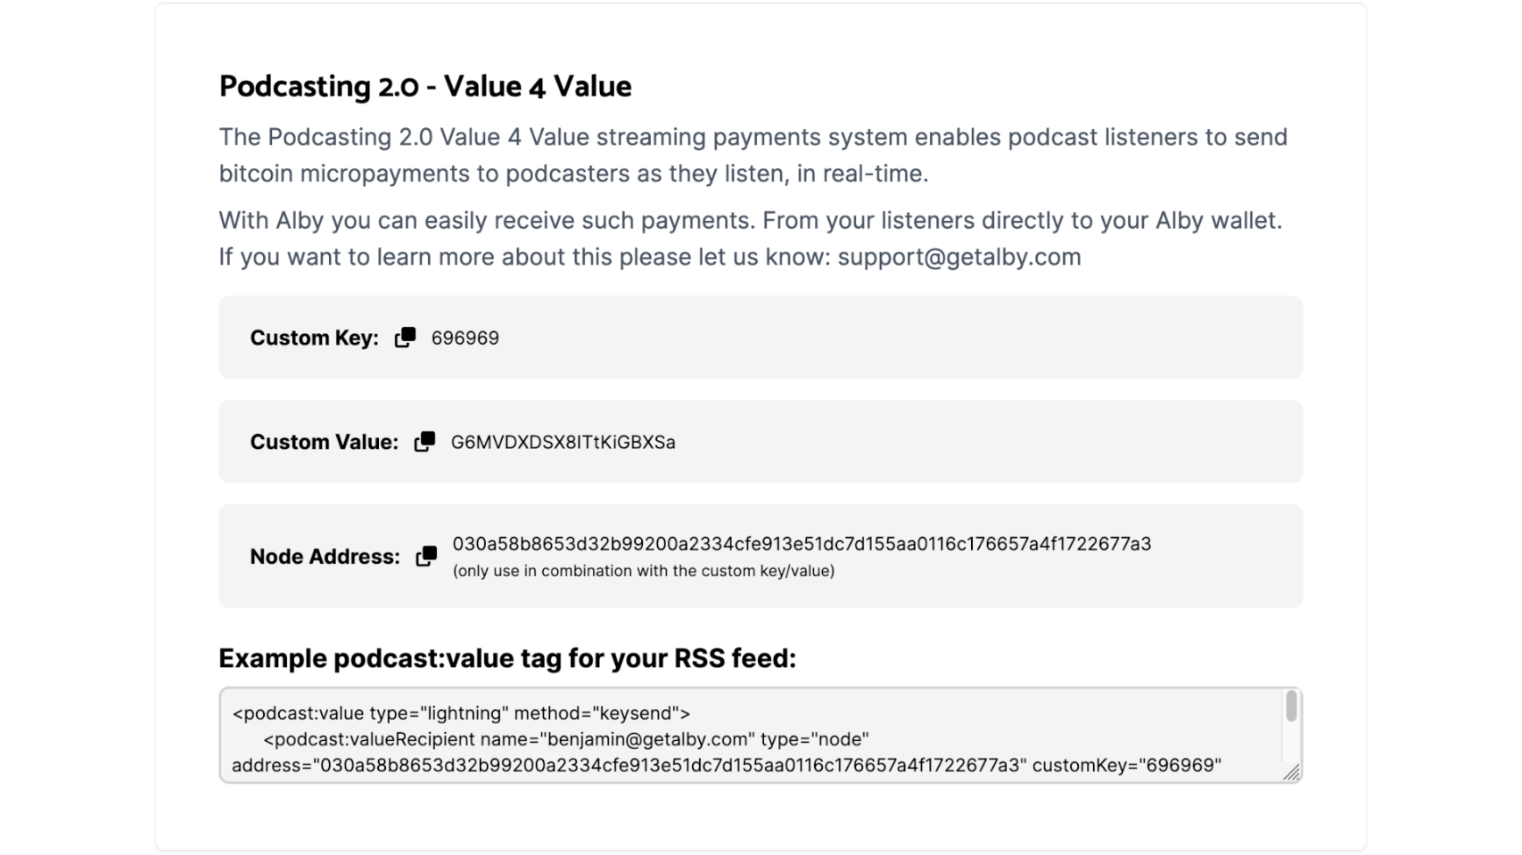Click the 'bitcoin micropayments to podcasters' sentence
The height and width of the screenshot is (855, 1522).
point(573,174)
